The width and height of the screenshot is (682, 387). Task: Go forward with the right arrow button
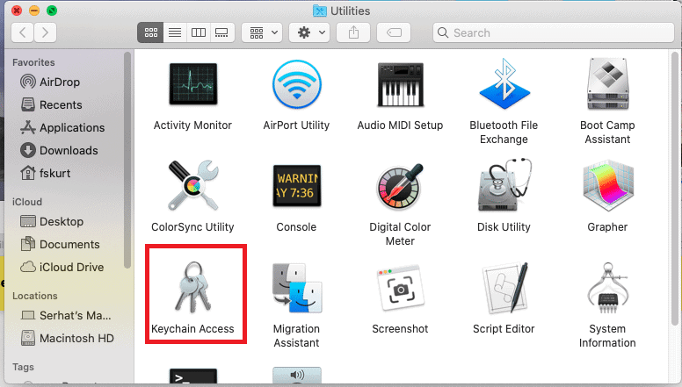tap(45, 32)
